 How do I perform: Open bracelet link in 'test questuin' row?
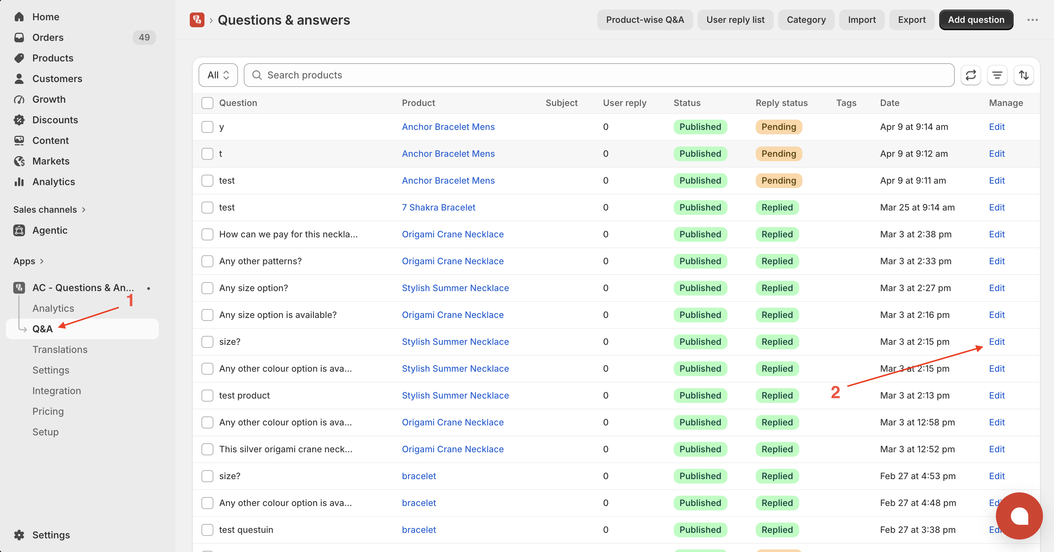[x=419, y=530]
